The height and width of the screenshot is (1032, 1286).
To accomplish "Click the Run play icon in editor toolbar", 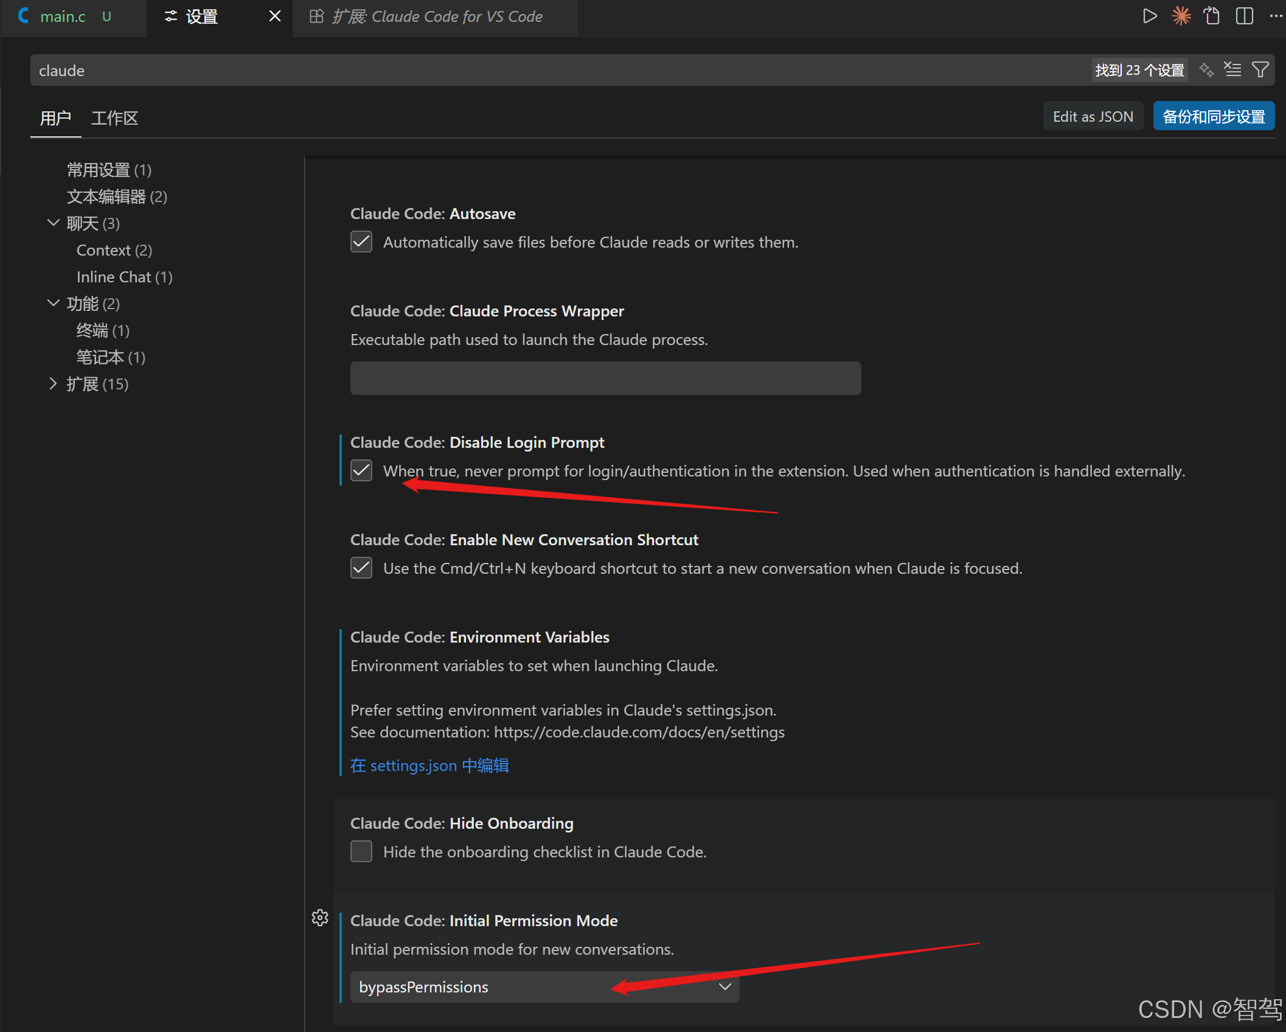I will pyautogui.click(x=1149, y=16).
